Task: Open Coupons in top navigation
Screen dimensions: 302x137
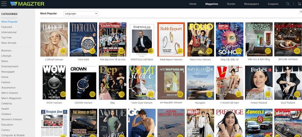Action: tap(273, 4)
